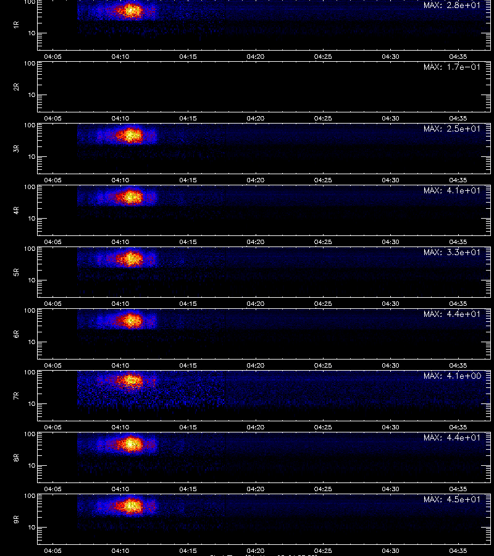494x556 pixels.
Task: Click the 'MAX: 2.5e+01' label in panel 3R
Action: [x=452, y=128]
